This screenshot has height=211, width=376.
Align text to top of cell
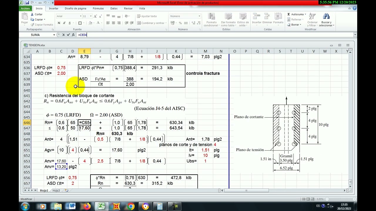coord(108,16)
